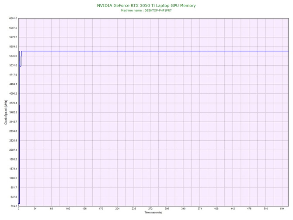
Task: Click the x-axis tick label 408
Action: point(216,209)
